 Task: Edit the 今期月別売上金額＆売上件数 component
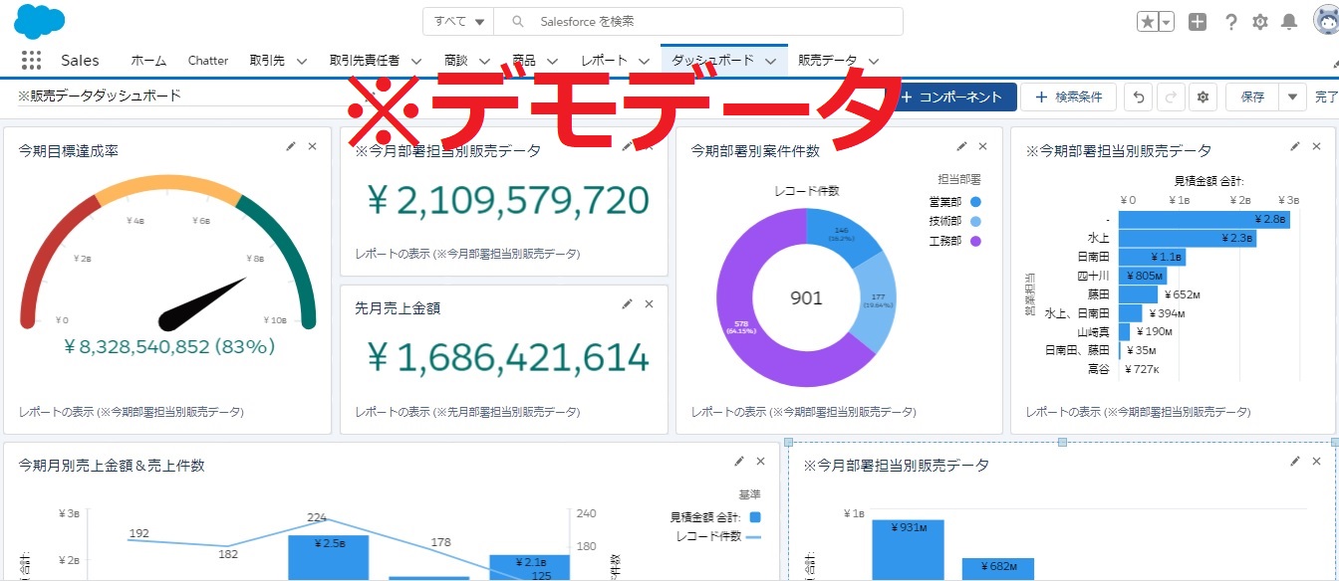(x=739, y=461)
